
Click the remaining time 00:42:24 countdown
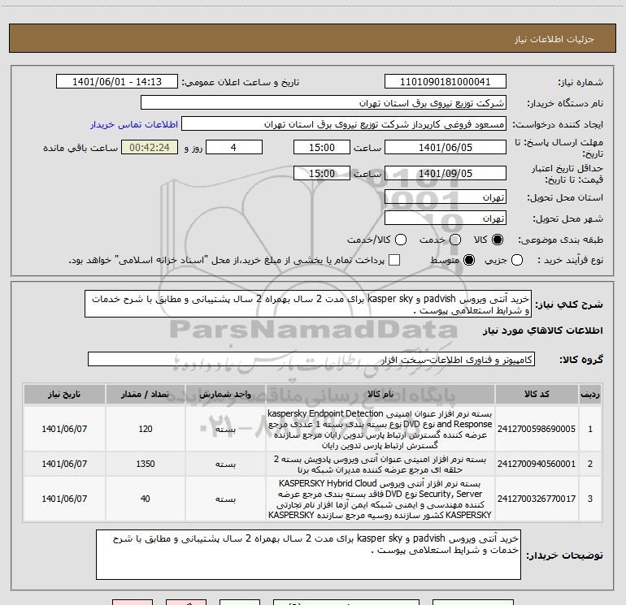coord(150,147)
